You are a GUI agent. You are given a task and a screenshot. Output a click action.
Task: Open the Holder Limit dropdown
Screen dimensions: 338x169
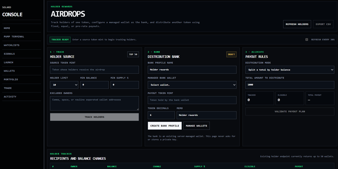[x=64, y=85]
